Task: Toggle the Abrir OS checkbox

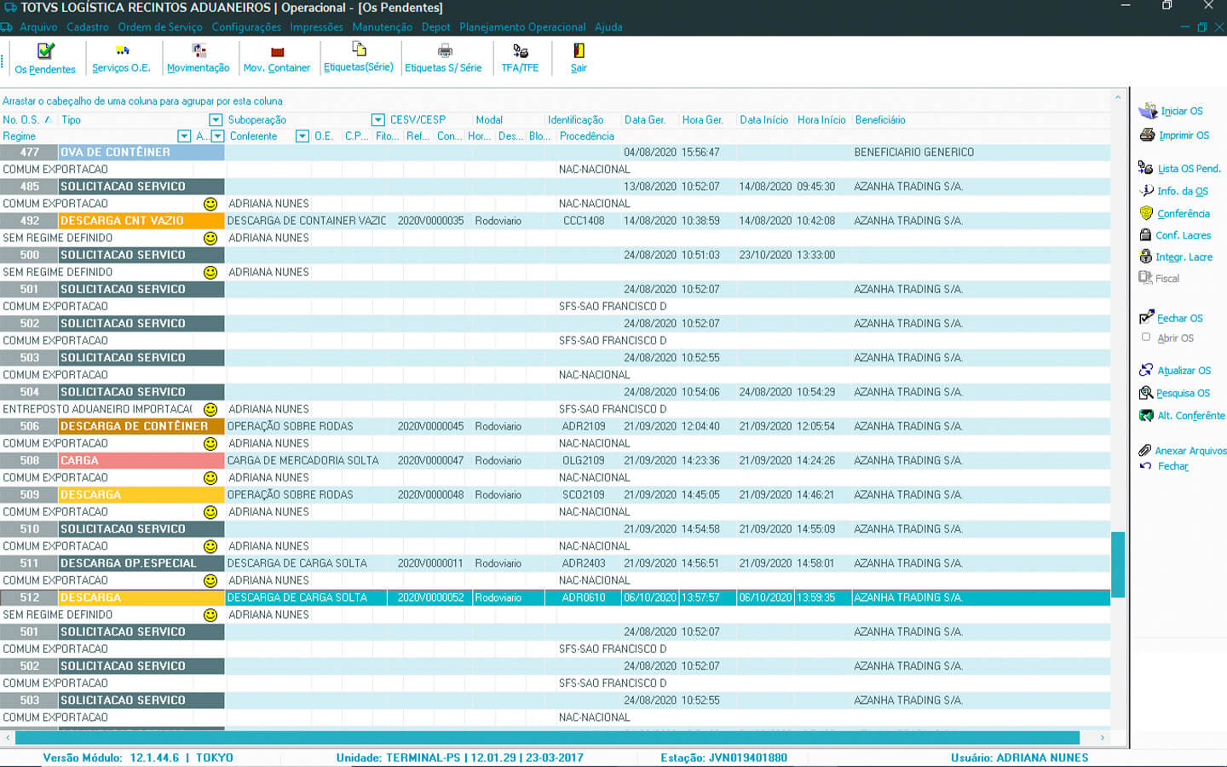Action: (x=1146, y=337)
